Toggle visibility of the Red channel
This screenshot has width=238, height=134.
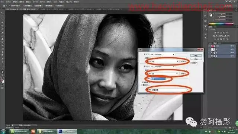coord(209,50)
